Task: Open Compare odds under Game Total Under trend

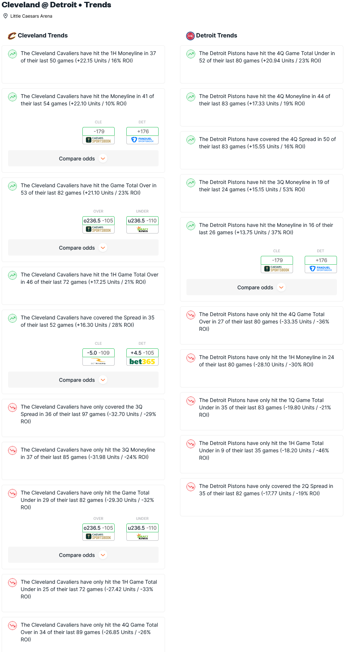Action: (84, 555)
